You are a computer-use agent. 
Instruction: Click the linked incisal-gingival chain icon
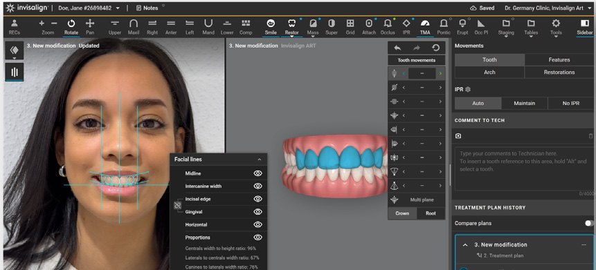tap(177, 205)
